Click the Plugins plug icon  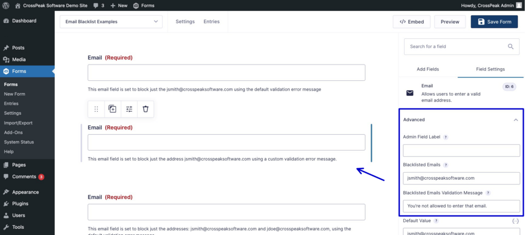tap(6, 204)
